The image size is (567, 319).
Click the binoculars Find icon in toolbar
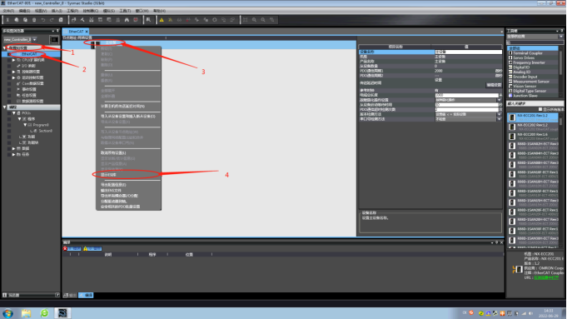pos(127,20)
